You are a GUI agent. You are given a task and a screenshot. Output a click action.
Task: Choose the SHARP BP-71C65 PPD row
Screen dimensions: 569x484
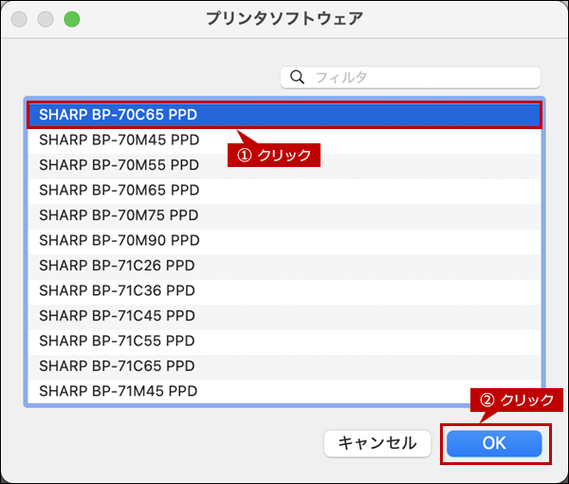tap(119, 366)
